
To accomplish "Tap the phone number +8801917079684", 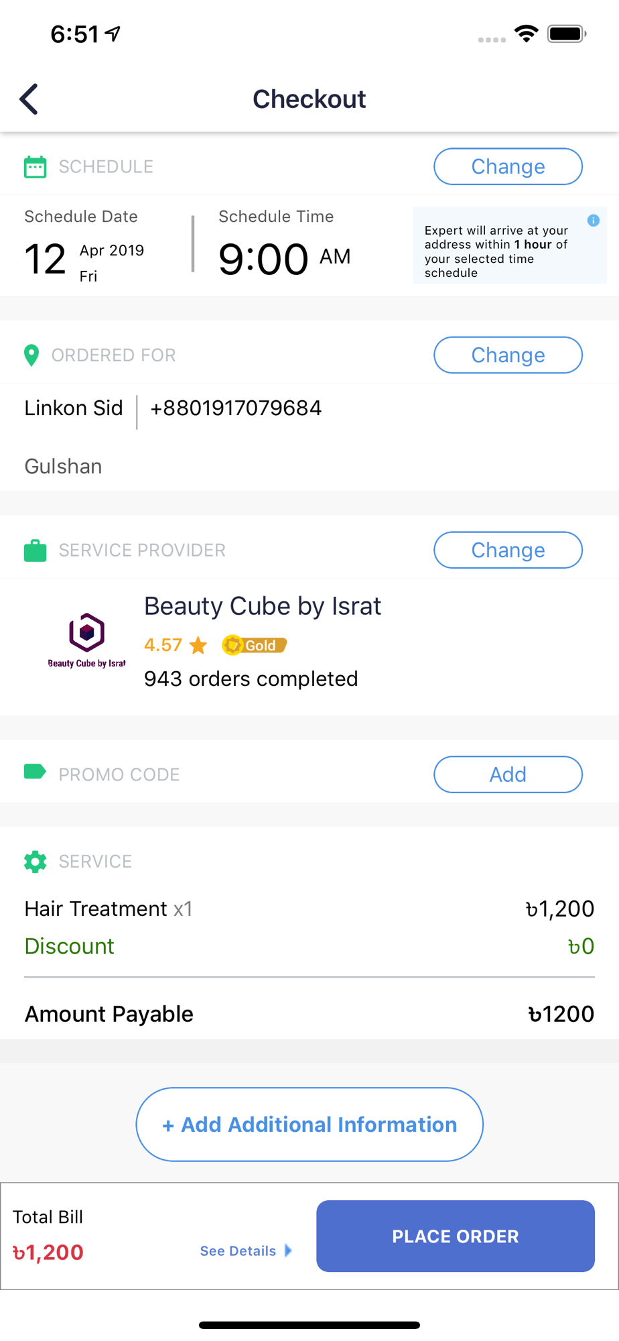I will point(236,408).
